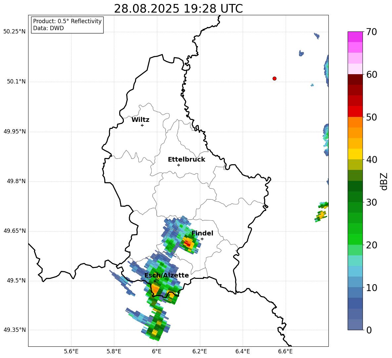This screenshot has height=358, width=392.
Task: Click the Wiltz station cross marker
Action: click(142, 125)
